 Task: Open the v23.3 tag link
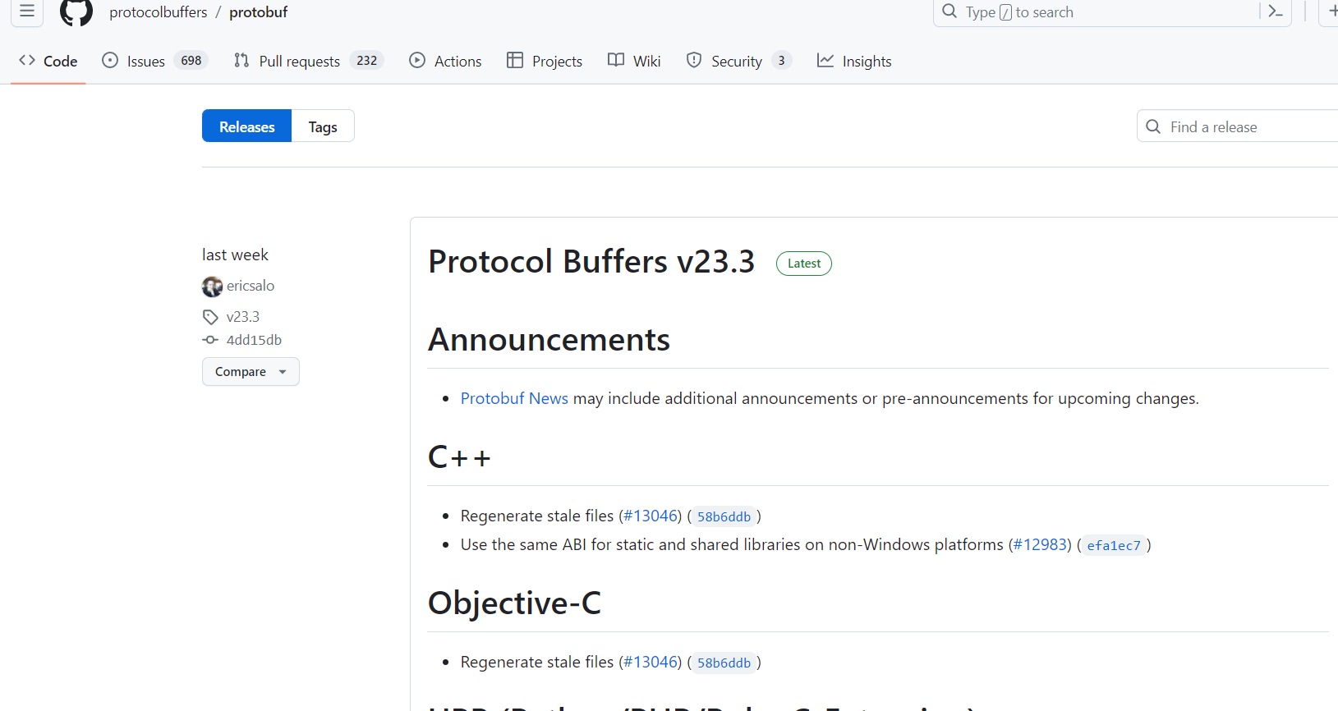point(243,317)
